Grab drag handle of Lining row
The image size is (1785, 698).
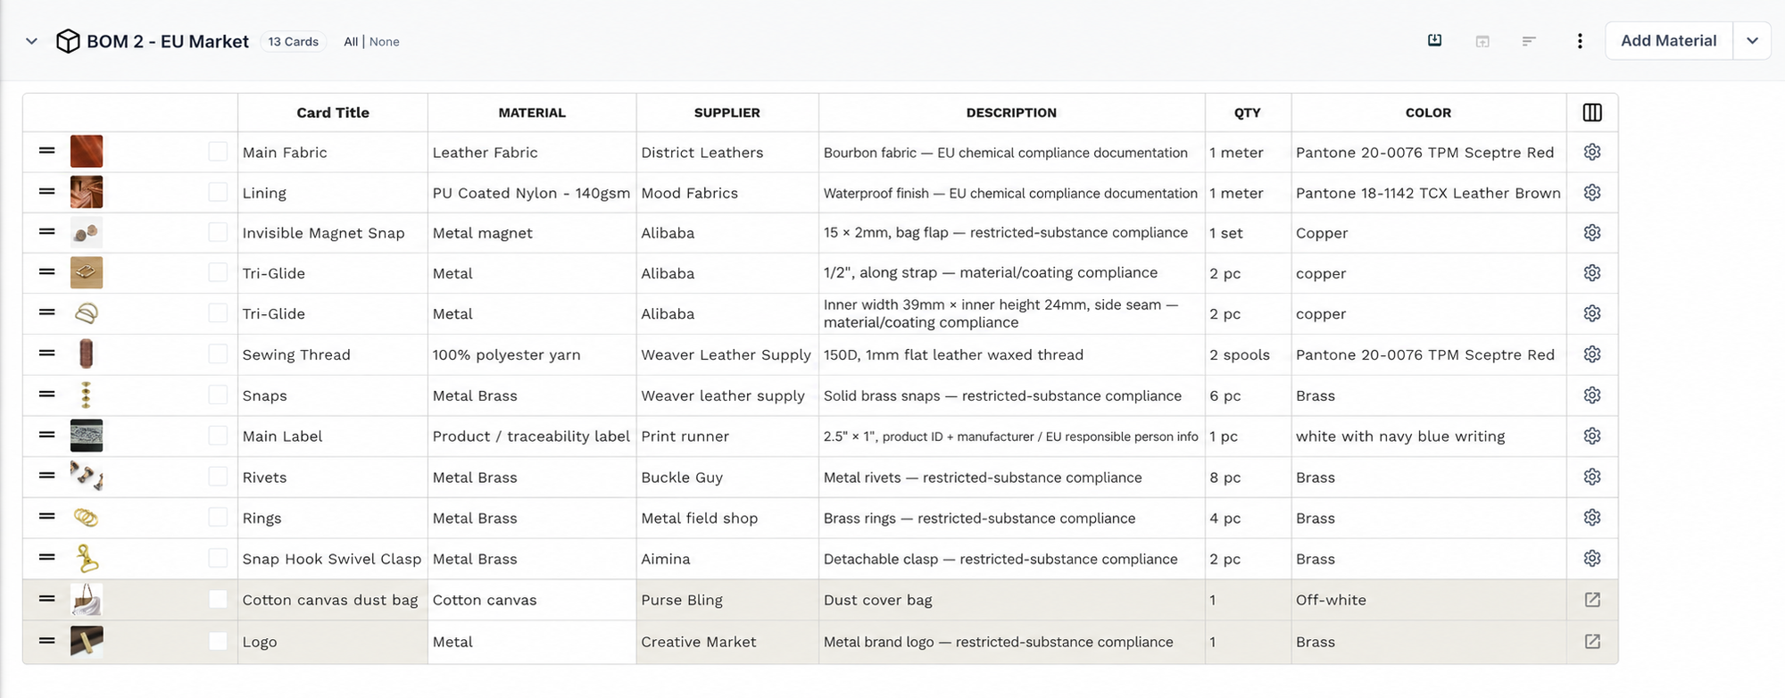point(47,191)
